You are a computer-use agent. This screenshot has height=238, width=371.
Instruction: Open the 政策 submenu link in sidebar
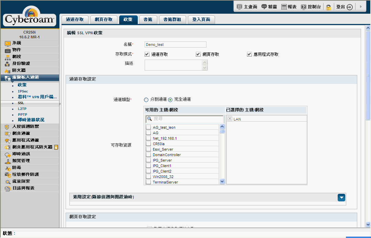(22, 85)
